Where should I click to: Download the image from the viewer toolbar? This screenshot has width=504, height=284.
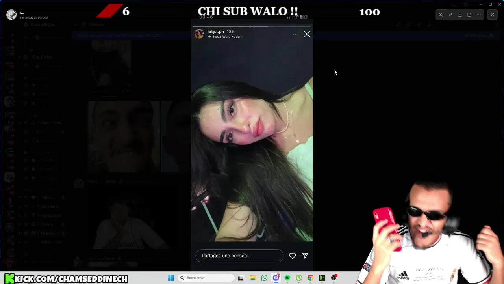pos(460,15)
